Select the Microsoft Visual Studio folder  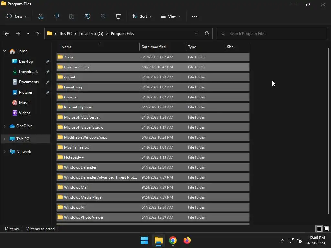click(153, 127)
